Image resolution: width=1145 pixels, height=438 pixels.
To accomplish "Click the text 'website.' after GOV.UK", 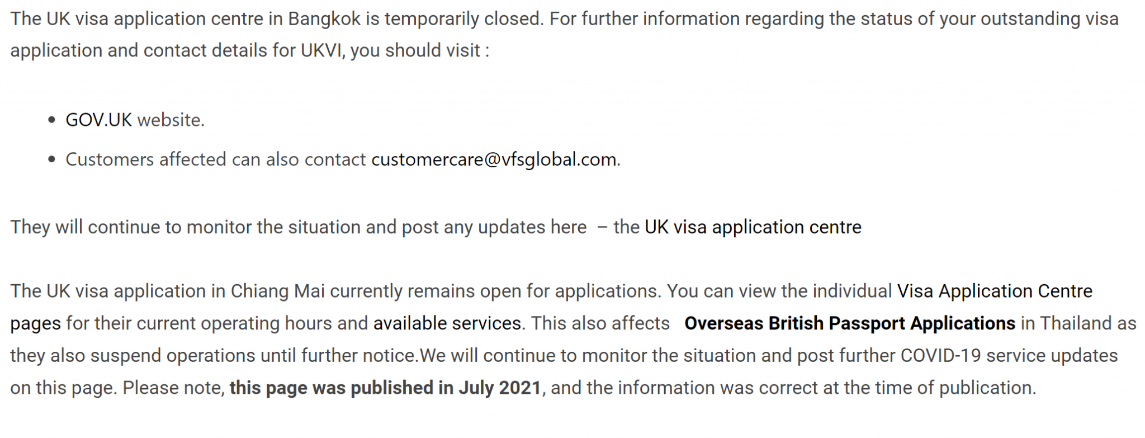I will point(171,120).
